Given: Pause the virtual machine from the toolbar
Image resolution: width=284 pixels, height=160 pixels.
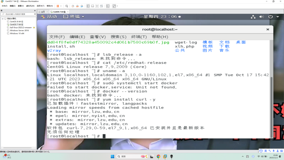Looking at the screenshot, I should point(58,6).
